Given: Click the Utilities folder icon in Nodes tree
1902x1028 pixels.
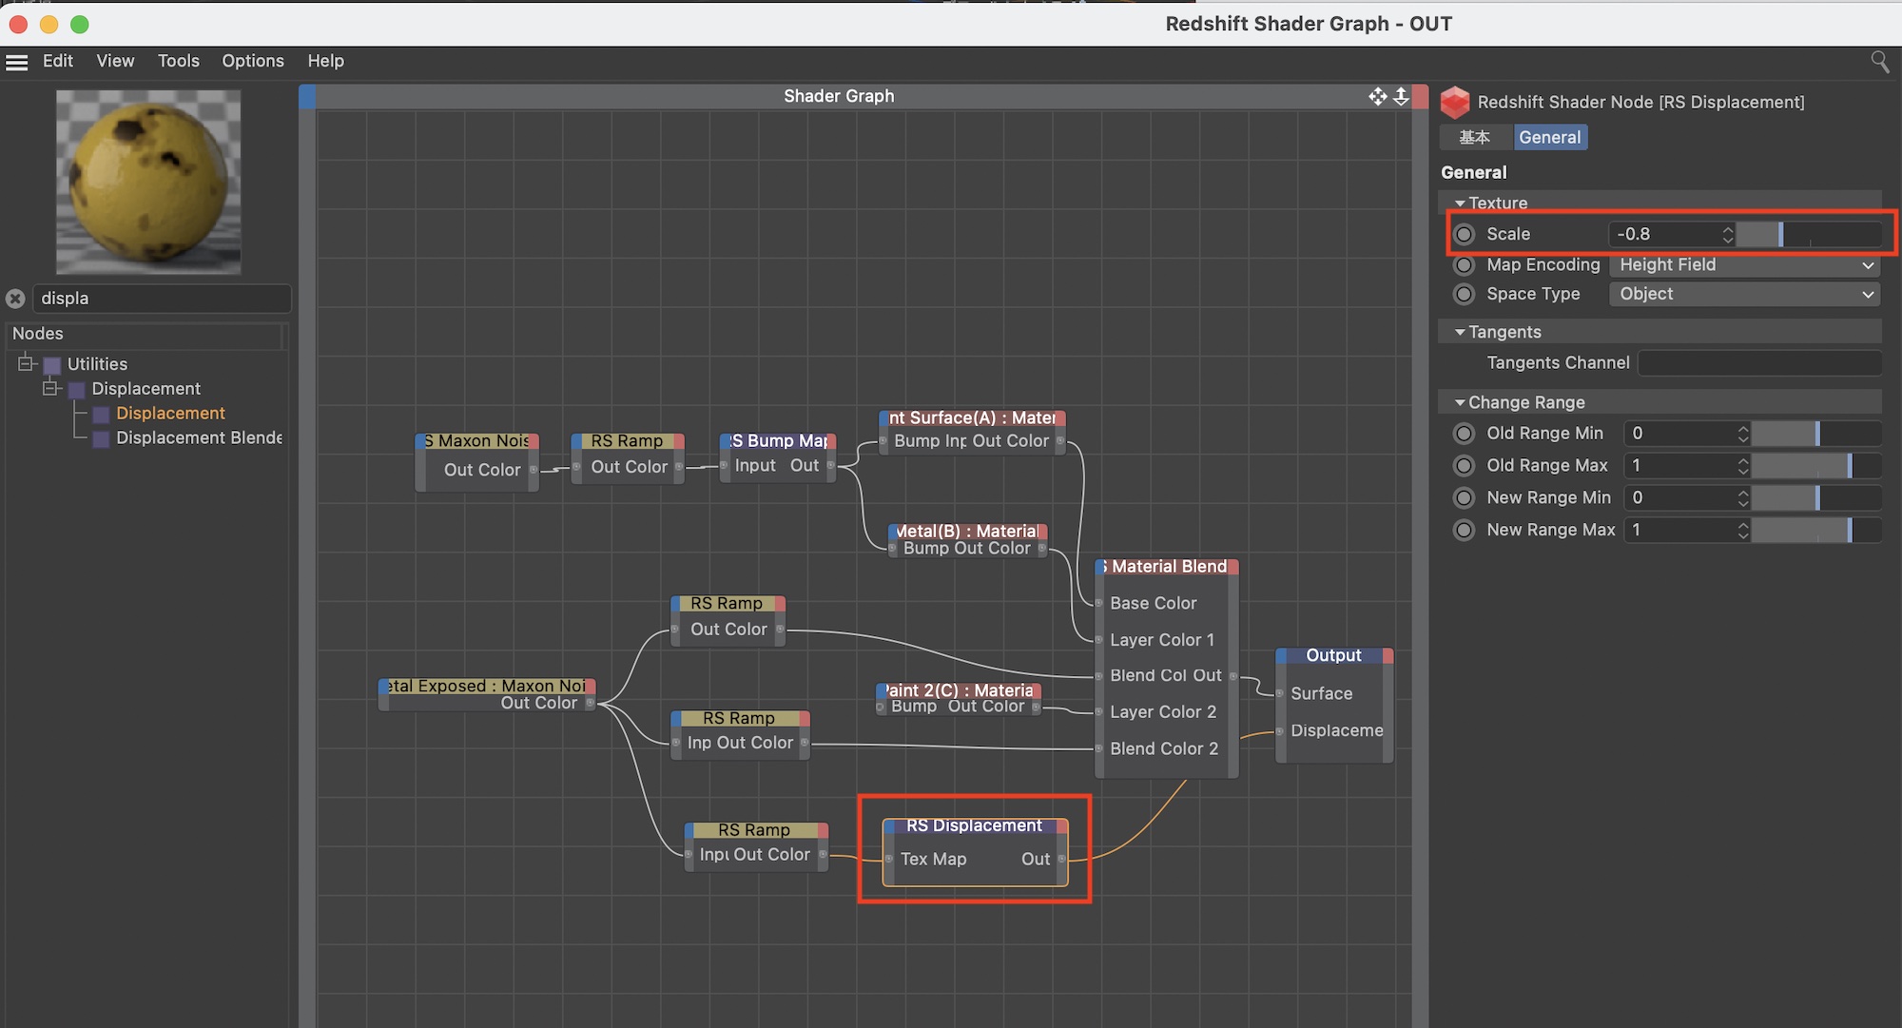Looking at the screenshot, I should [x=52, y=365].
